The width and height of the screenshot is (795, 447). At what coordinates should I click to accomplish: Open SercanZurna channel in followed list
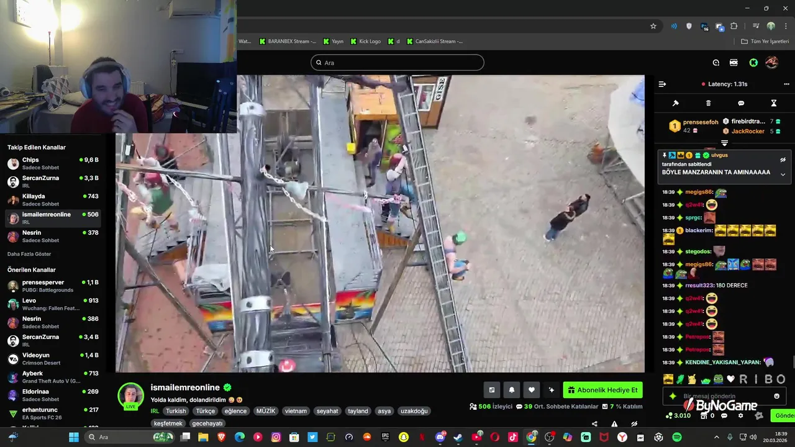click(53, 181)
